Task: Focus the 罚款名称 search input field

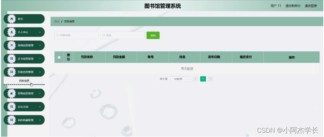Action: point(76,35)
